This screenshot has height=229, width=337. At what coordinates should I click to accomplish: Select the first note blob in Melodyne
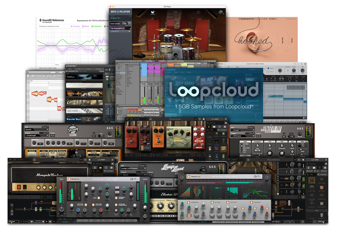[x=39, y=93]
